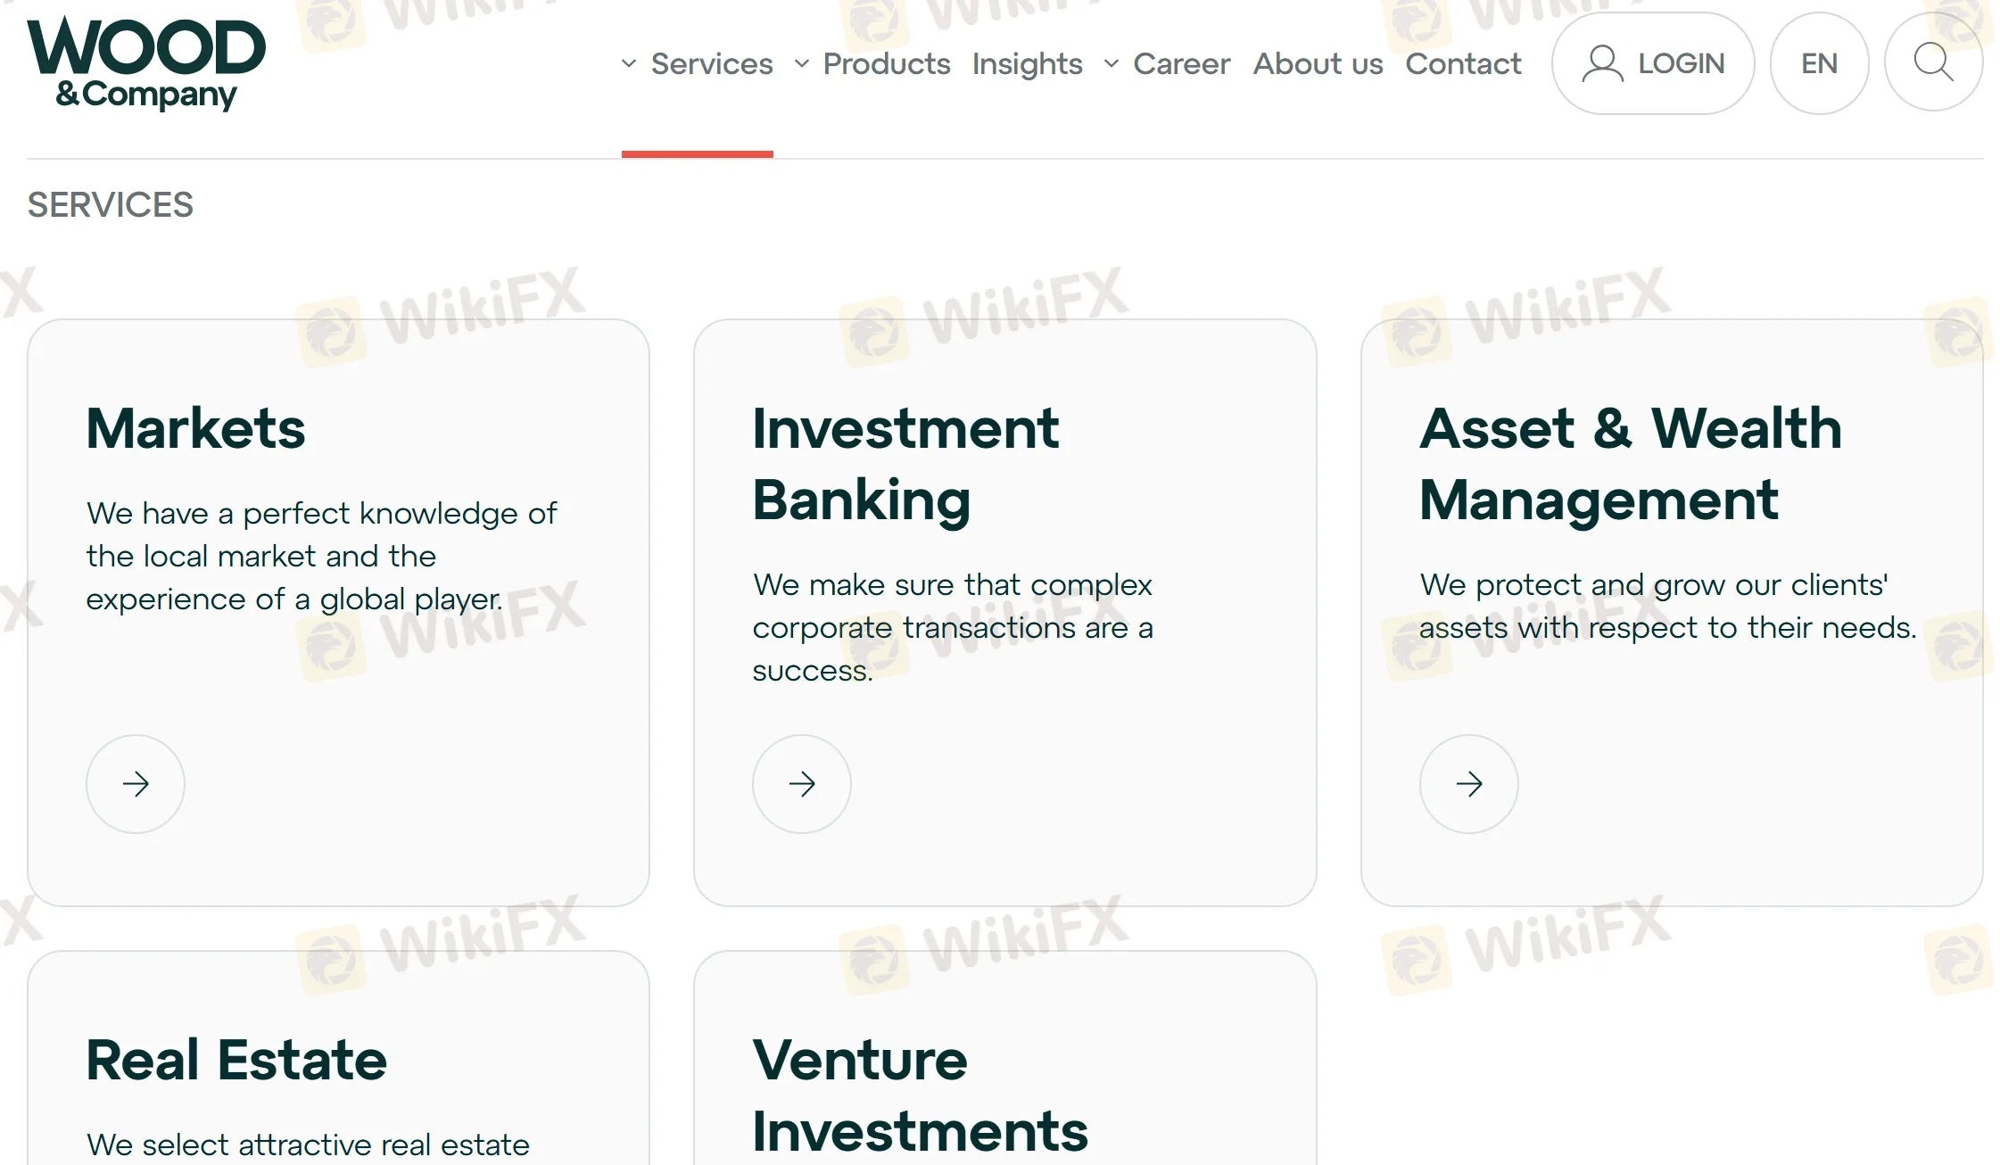Expand the Products dropdown chevron
This screenshot has height=1165, width=2000.
click(802, 63)
